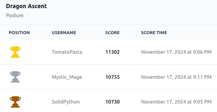Click the second-place score 10755
The height and width of the screenshot is (112, 217).
(112, 77)
